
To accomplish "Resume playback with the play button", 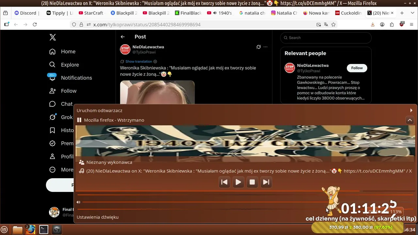I will 238,182.
